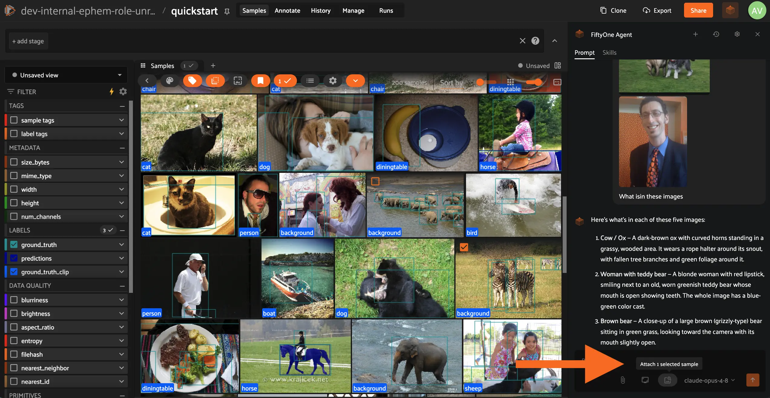Open view bar help question mark

click(535, 41)
